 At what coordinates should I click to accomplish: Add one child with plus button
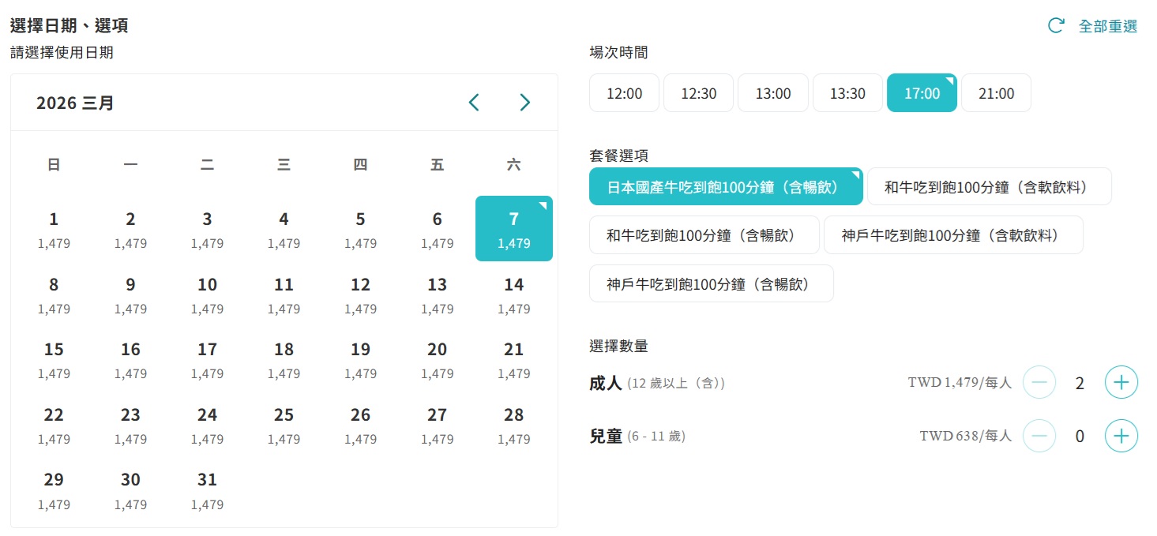pos(1121,436)
